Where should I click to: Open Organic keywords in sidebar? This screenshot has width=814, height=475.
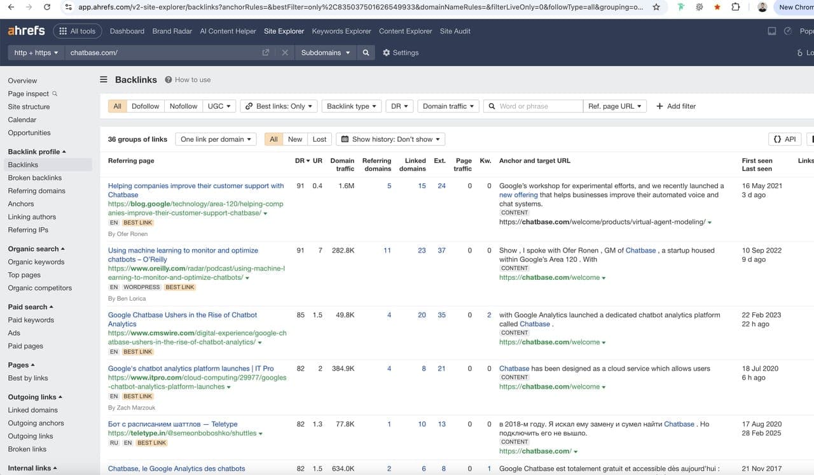point(36,262)
